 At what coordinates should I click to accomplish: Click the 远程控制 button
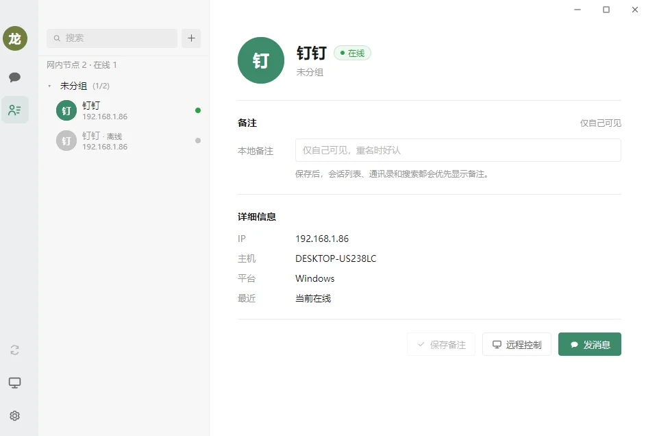point(517,345)
